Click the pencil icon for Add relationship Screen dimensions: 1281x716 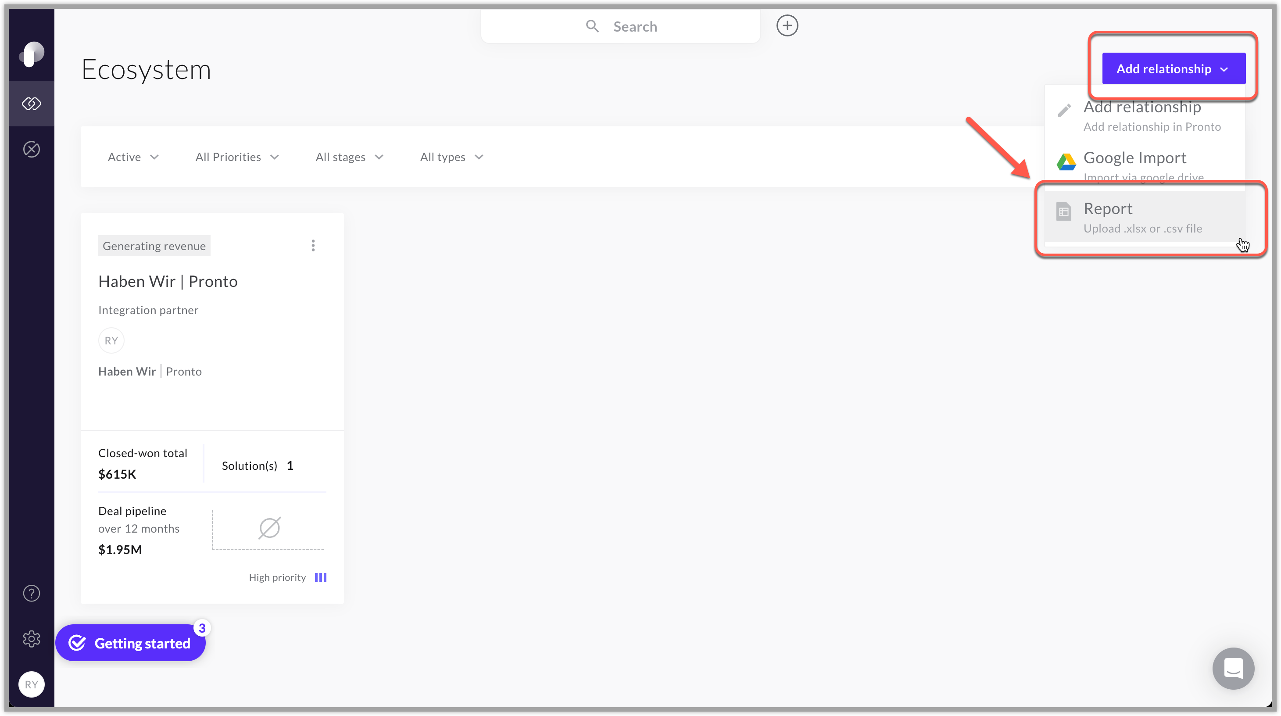click(x=1064, y=111)
